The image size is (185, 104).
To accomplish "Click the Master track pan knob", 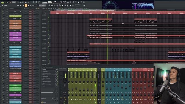I will pyautogui.click(x=65, y=81).
